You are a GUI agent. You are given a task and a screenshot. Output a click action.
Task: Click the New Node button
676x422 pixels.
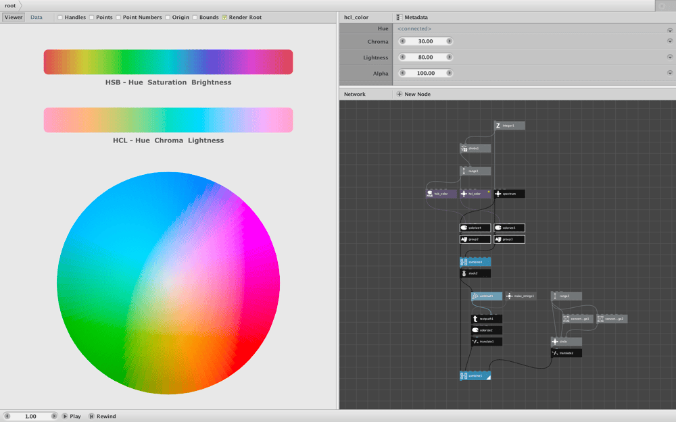414,94
